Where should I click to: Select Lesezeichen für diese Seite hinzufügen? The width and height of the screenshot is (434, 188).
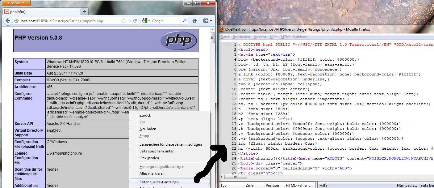point(170,144)
